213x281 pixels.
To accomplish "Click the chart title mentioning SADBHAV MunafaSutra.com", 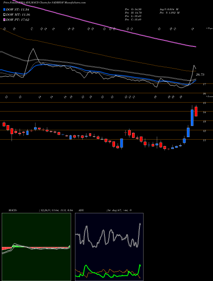I will coord(44,3).
